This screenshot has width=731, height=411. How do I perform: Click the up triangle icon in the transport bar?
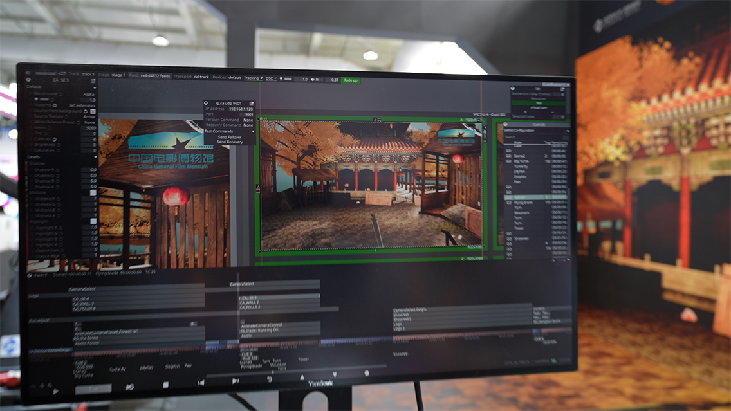[302, 377]
